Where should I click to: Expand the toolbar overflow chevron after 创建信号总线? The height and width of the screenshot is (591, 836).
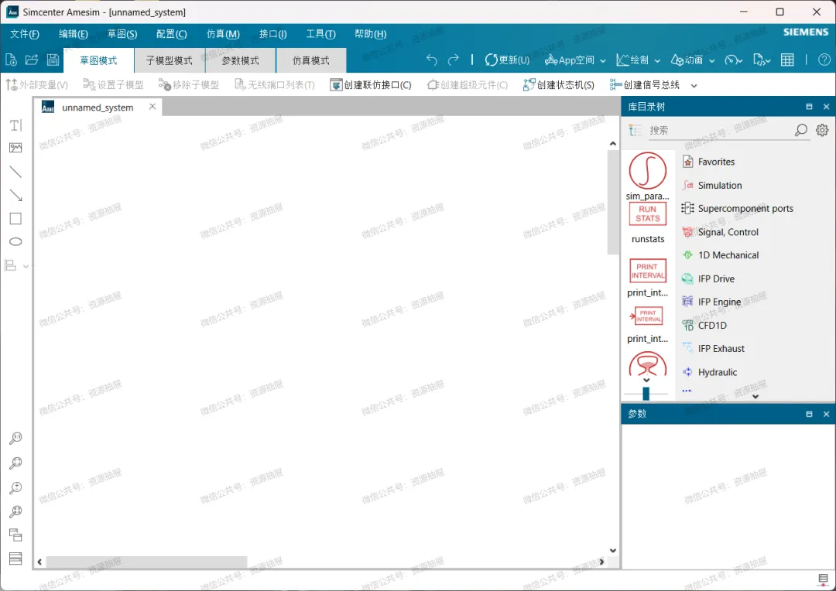pyautogui.click(x=694, y=85)
